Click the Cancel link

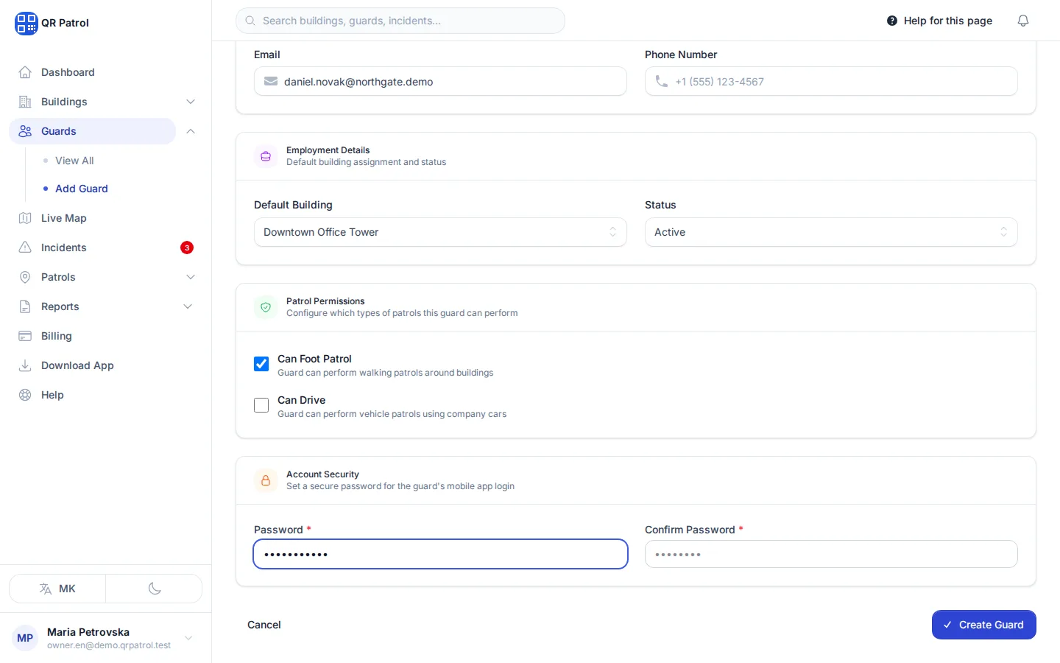(x=264, y=625)
